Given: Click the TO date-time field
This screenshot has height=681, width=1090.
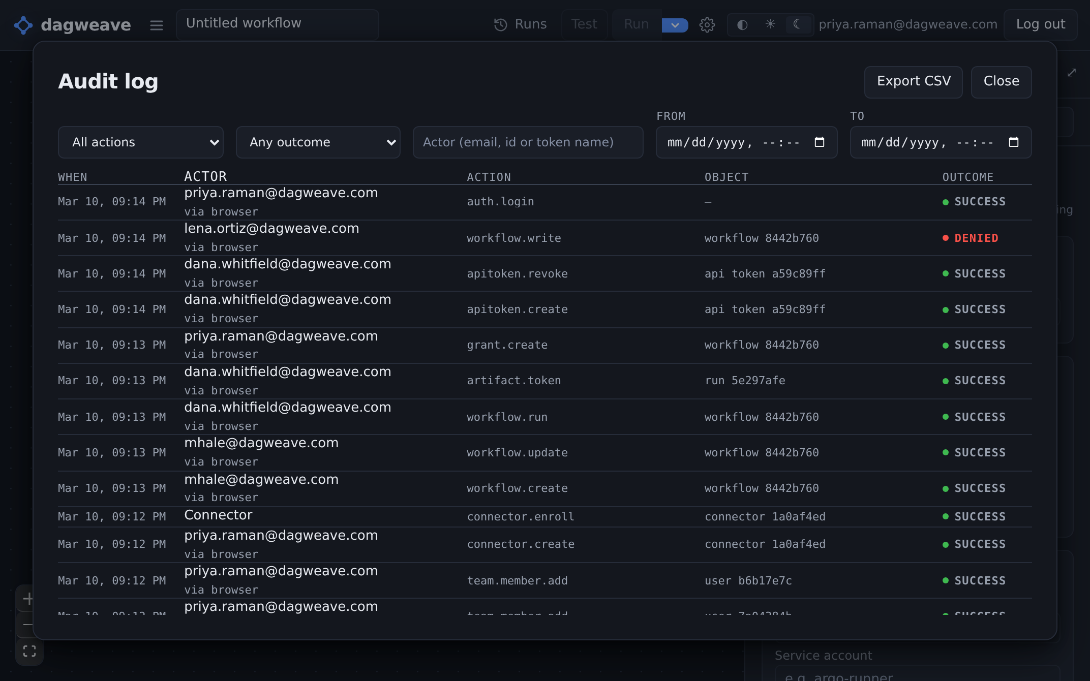Looking at the screenshot, I should [941, 142].
